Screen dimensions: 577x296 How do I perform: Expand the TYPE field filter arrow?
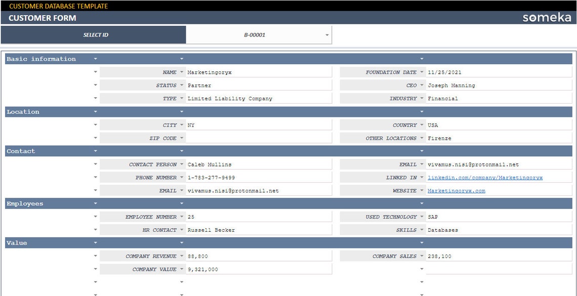(x=181, y=98)
